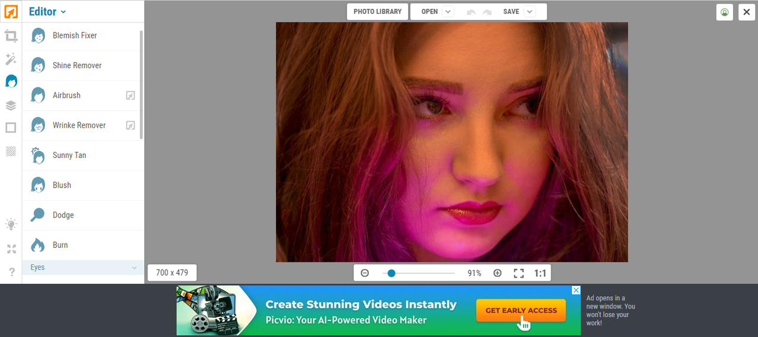Click the 700 x 479 image size label
This screenshot has width=758, height=337.
[x=172, y=273]
